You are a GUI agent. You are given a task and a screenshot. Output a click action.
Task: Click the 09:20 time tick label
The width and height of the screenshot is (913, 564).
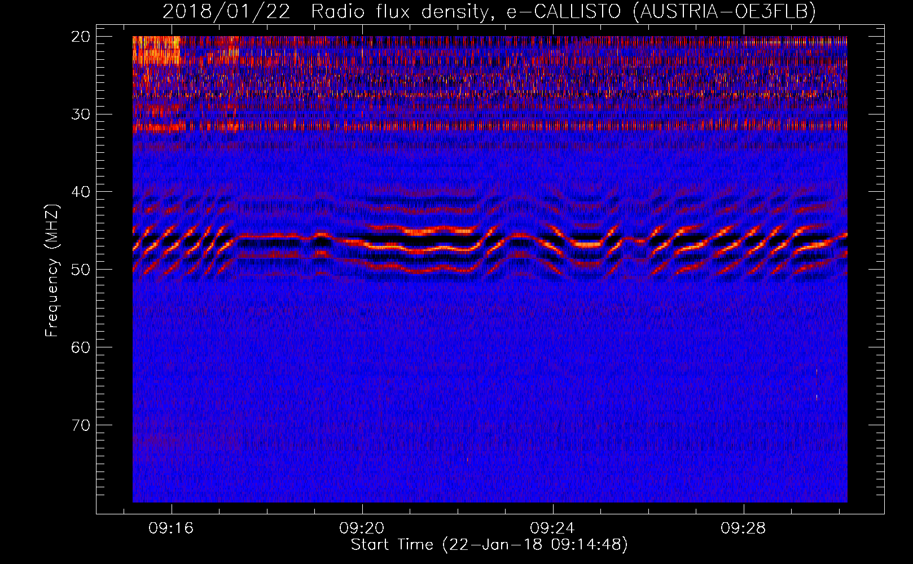coord(362,528)
